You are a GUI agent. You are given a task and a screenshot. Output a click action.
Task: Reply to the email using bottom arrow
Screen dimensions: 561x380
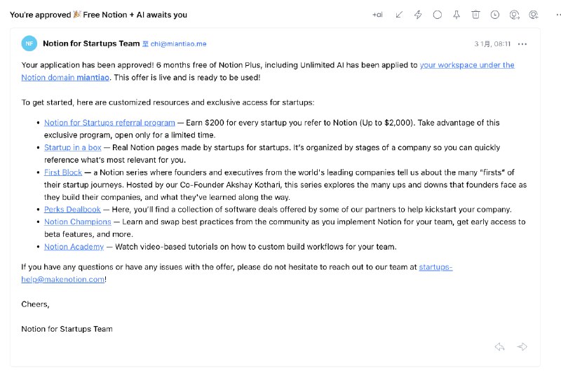pyautogui.click(x=500, y=346)
